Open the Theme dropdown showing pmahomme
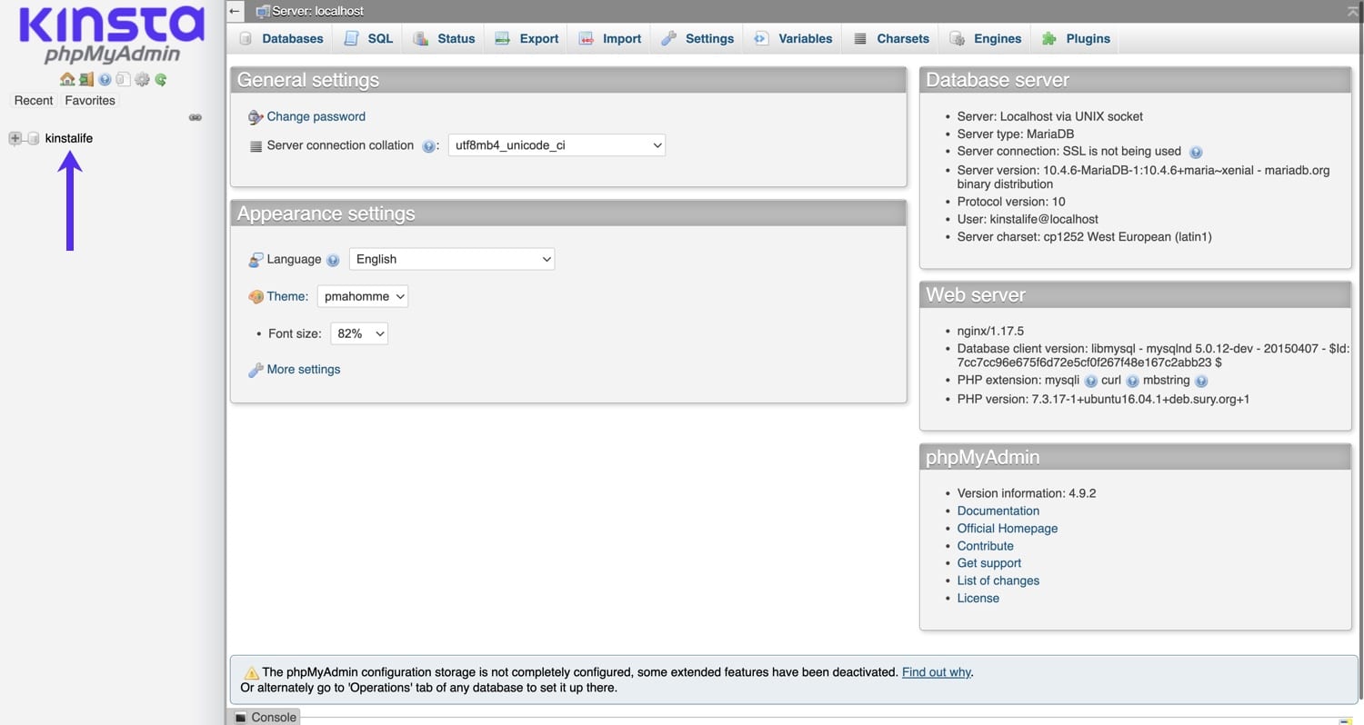Image resolution: width=1364 pixels, height=725 pixels. click(x=362, y=296)
